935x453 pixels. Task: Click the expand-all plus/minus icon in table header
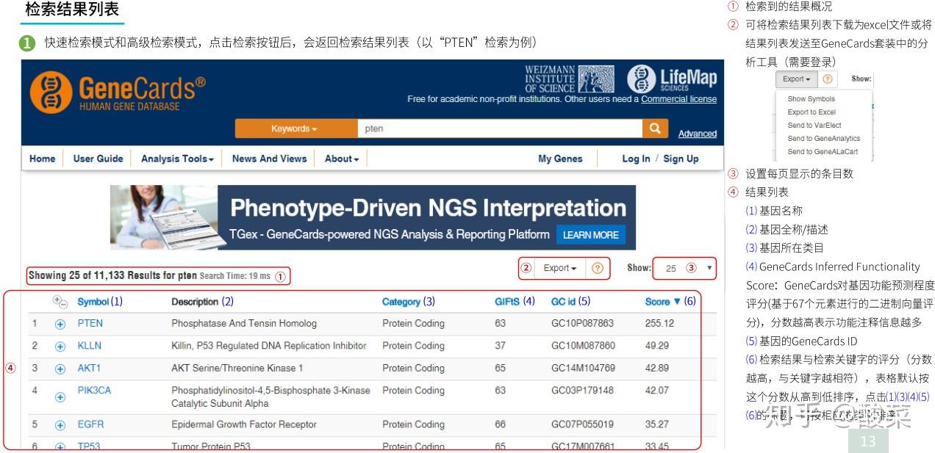pos(59,301)
